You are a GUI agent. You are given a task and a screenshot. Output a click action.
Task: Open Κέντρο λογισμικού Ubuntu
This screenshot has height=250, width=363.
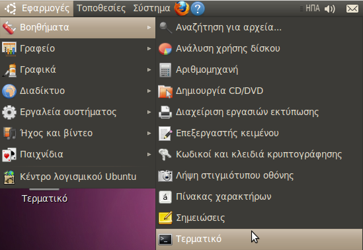coord(78,177)
